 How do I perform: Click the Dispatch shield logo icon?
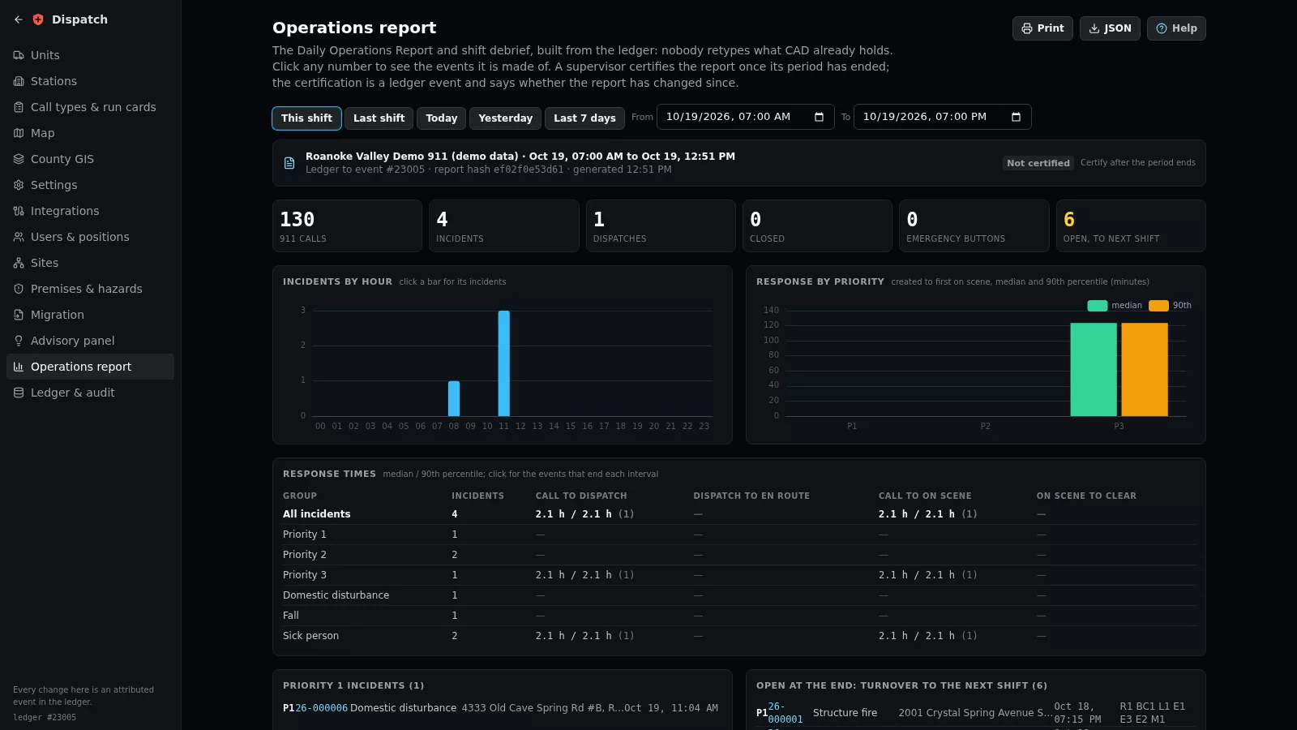click(38, 19)
